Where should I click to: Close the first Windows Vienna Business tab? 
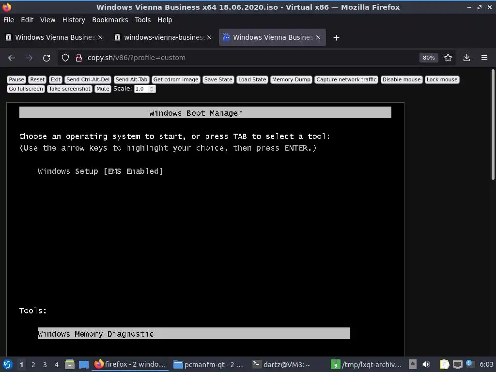click(100, 37)
